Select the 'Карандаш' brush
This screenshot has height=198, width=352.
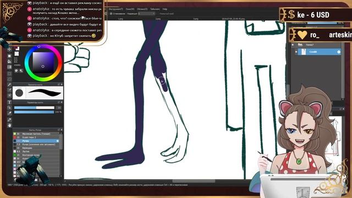pos(36,148)
